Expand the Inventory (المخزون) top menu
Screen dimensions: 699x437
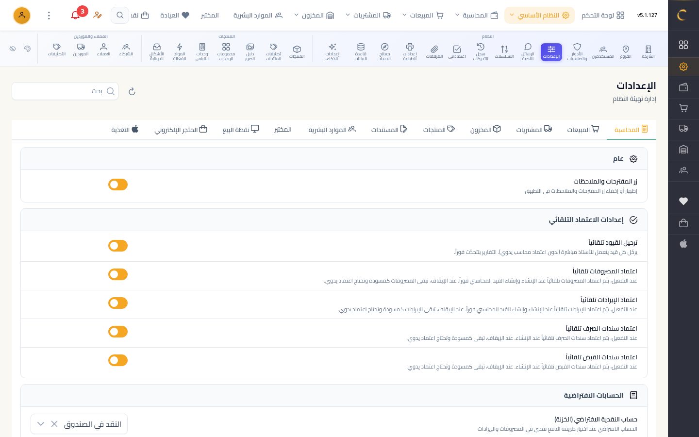click(x=314, y=15)
